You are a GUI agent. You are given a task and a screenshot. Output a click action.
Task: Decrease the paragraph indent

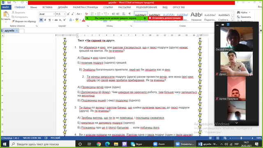[113, 14]
